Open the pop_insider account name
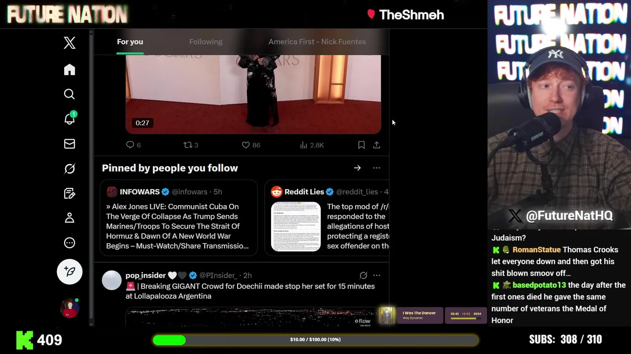The width and height of the screenshot is (631, 354). 145,275
